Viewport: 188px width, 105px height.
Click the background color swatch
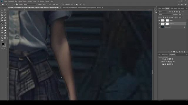click(5, 45)
